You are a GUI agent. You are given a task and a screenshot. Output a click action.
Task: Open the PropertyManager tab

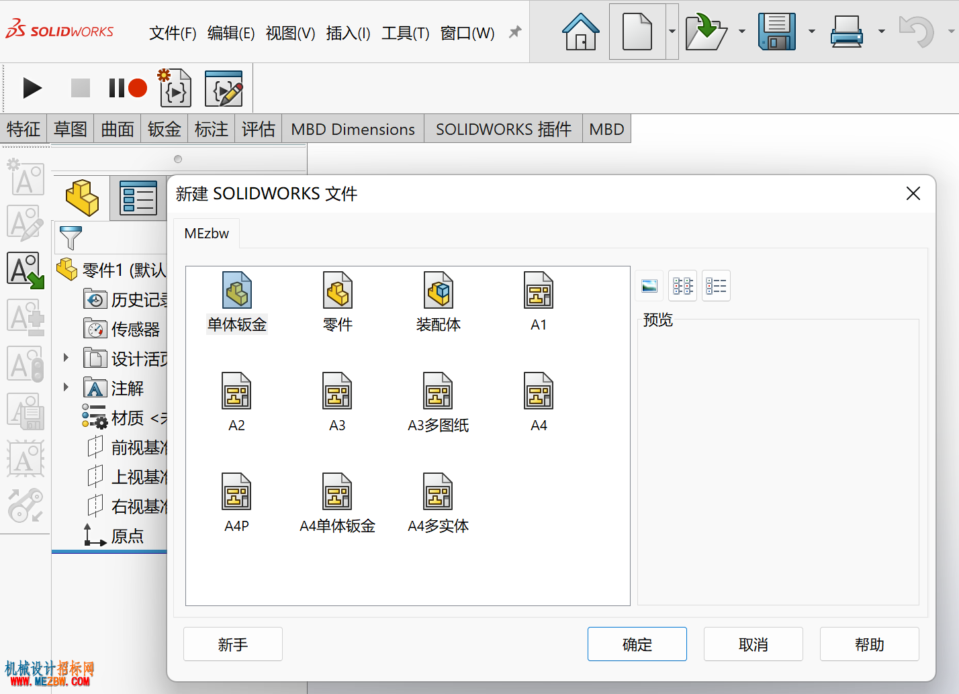(x=138, y=198)
